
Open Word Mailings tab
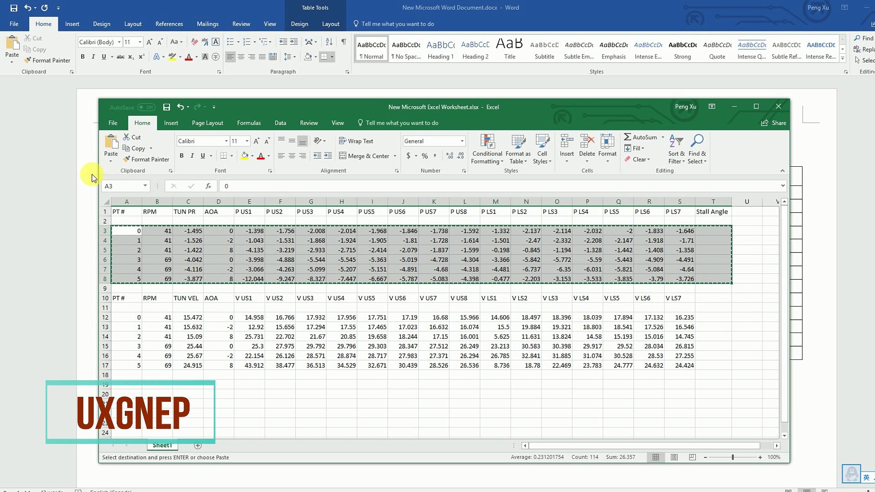pyautogui.click(x=207, y=24)
